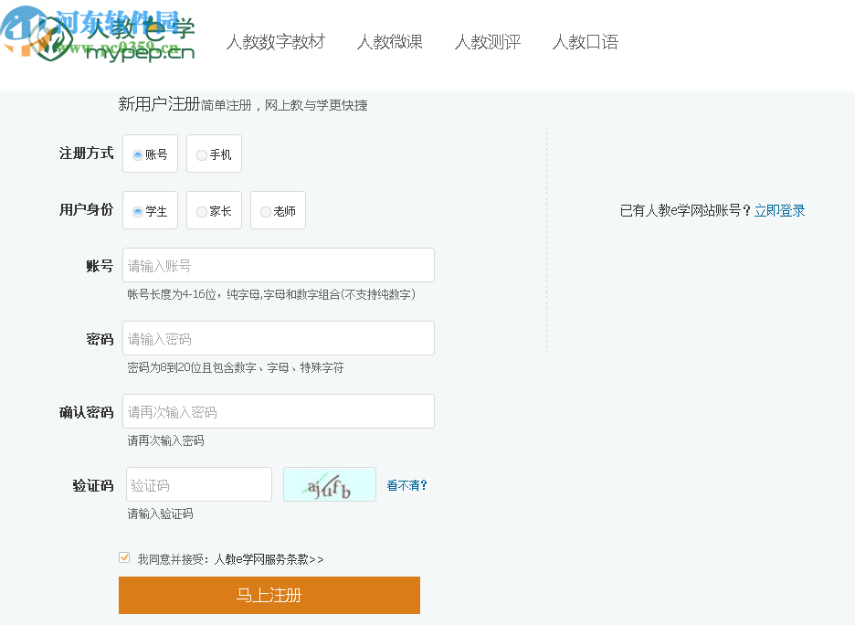Open the 人教微课 menu item
The image size is (855, 625).
tap(388, 42)
